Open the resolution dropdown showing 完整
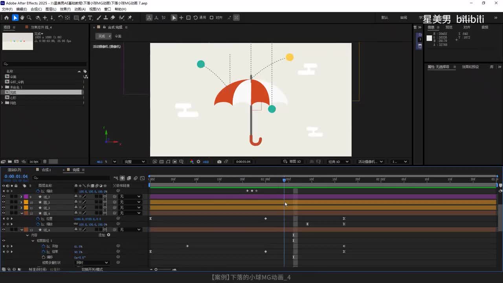 [134, 162]
